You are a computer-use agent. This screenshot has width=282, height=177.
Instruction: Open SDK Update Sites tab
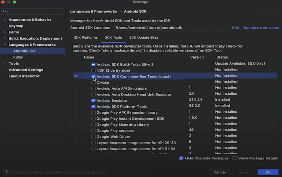(144, 38)
